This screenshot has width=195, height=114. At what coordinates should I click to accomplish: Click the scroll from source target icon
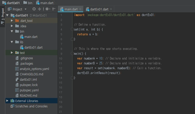34,9
